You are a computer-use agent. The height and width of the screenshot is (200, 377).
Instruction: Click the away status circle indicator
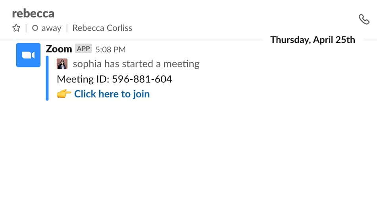click(35, 28)
